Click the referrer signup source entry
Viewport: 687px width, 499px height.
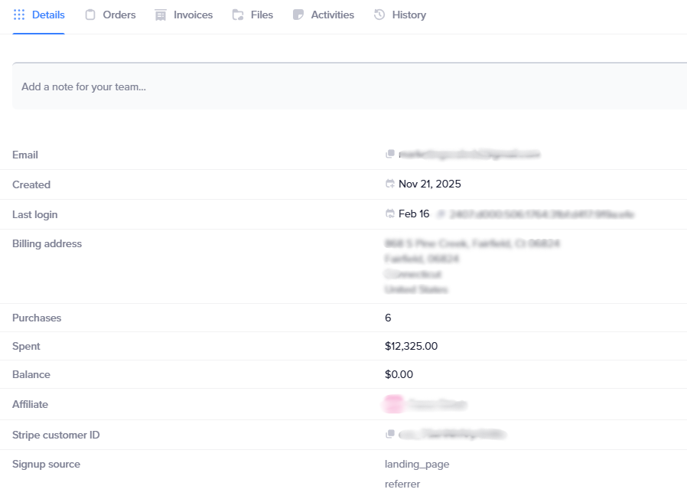click(402, 484)
